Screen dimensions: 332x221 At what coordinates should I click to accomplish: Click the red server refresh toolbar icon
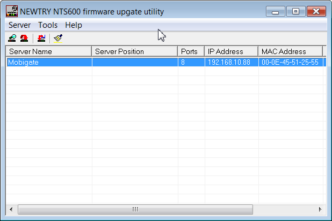(x=24, y=38)
